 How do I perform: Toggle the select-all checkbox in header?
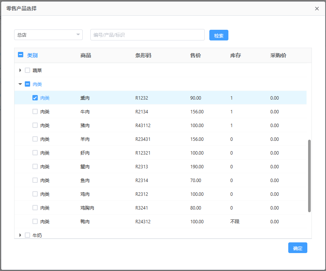click(x=21, y=55)
